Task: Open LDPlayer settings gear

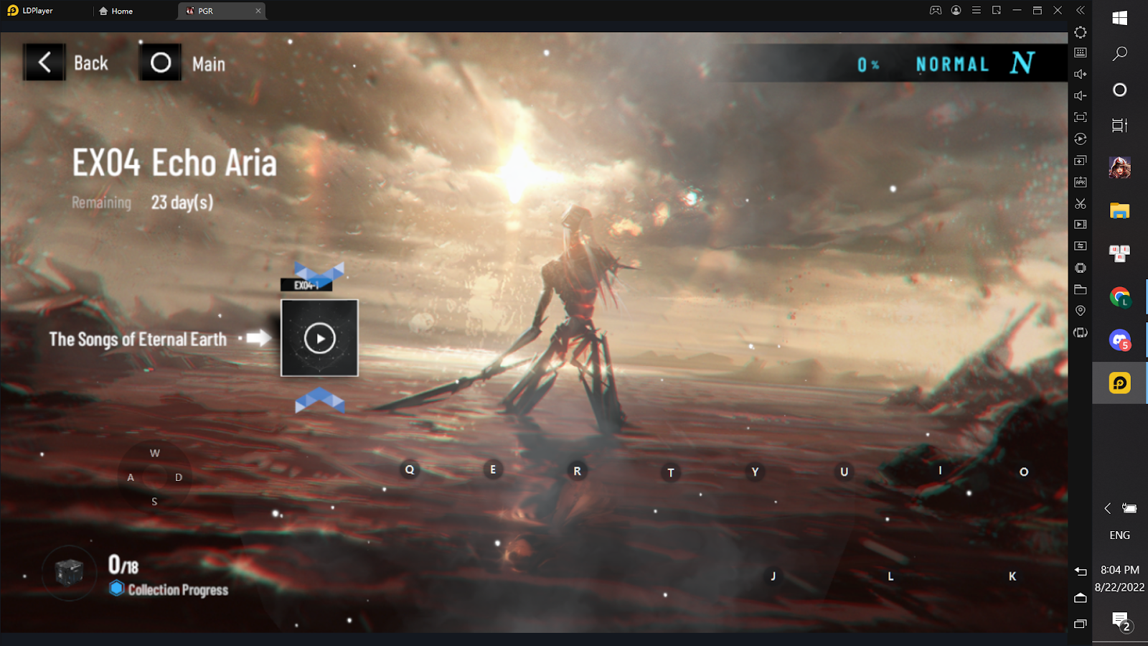Action: coord(1081,32)
